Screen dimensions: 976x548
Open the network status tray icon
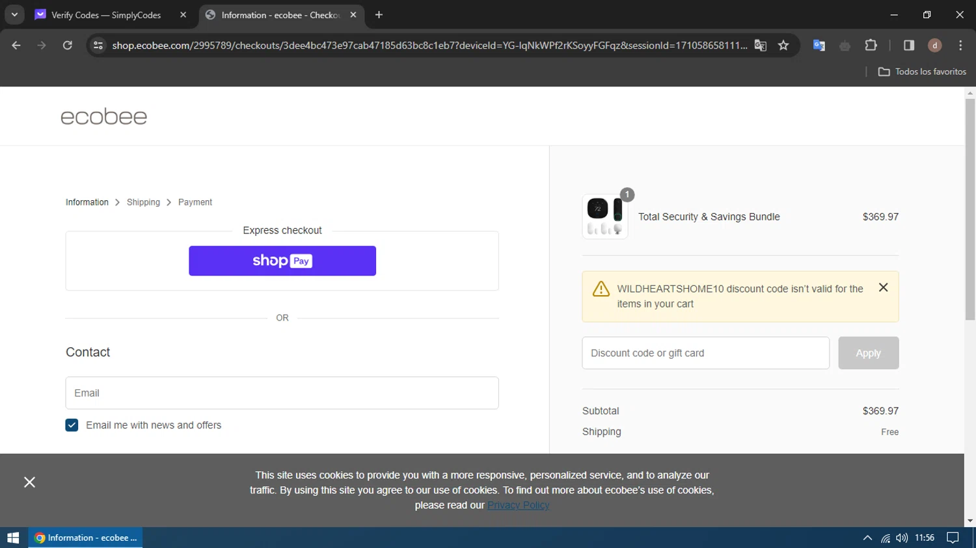click(886, 538)
